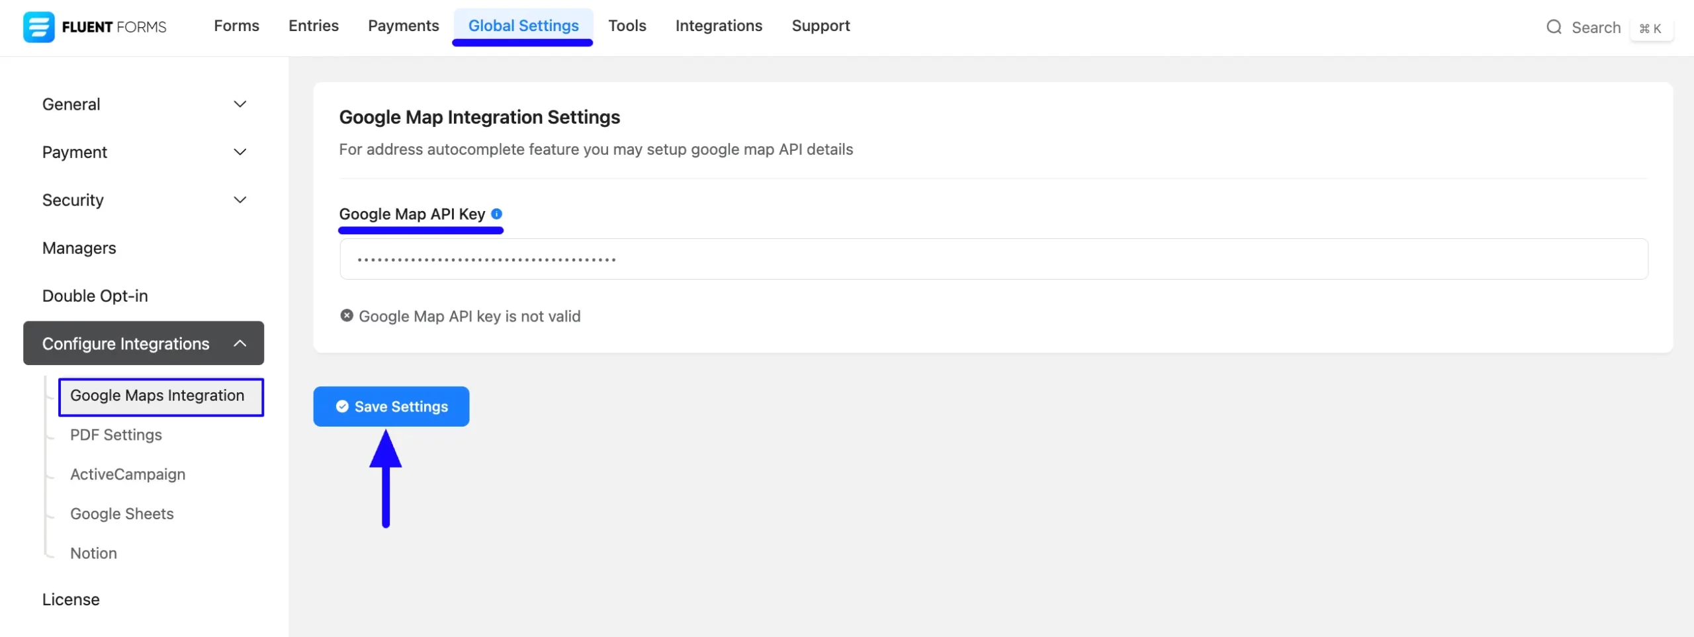Click the info icon beside Google Map API Key
This screenshot has height=637, width=1694.
click(x=497, y=214)
